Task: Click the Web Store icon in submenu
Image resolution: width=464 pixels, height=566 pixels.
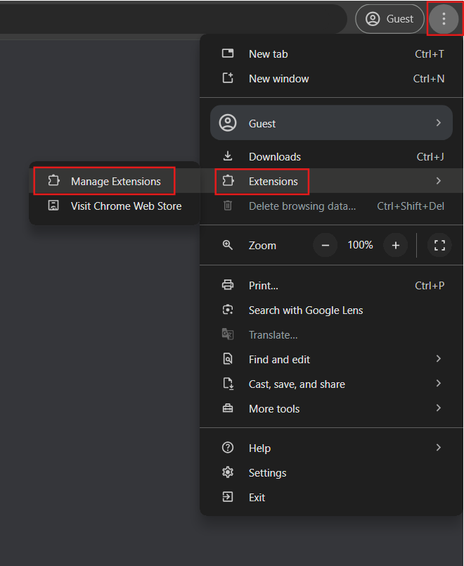Action: click(x=53, y=206)
